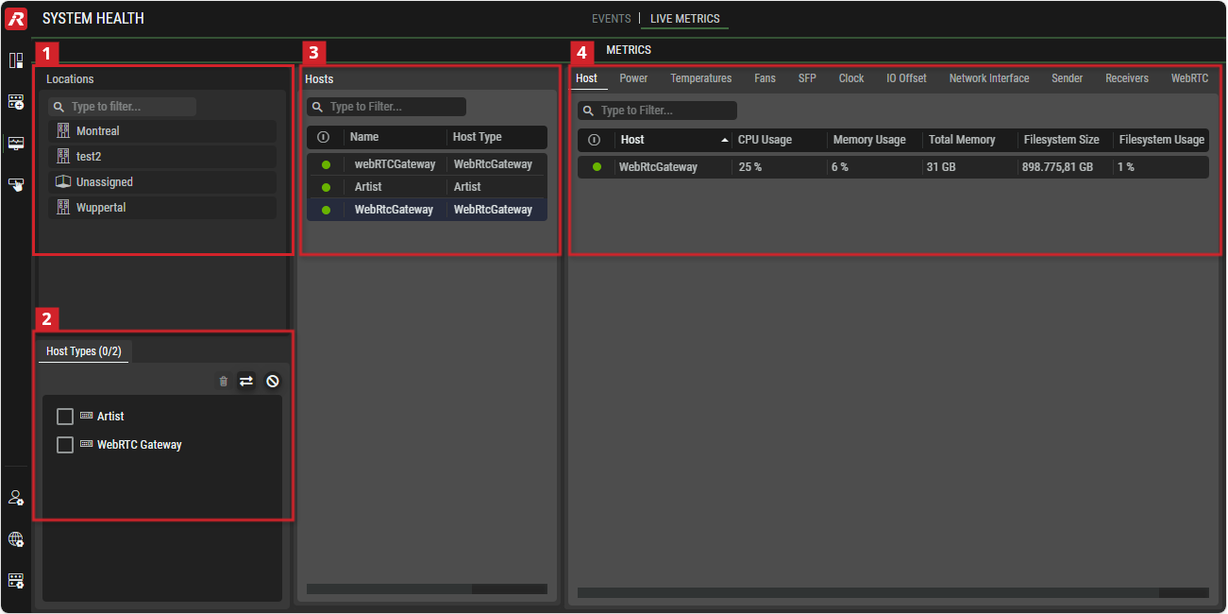
Task: Open the dashboard layout sidebar icon
Action: (16, 60)
